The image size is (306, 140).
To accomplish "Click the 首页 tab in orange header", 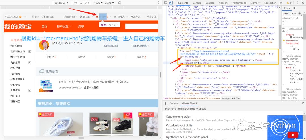I will click(44, 27).
